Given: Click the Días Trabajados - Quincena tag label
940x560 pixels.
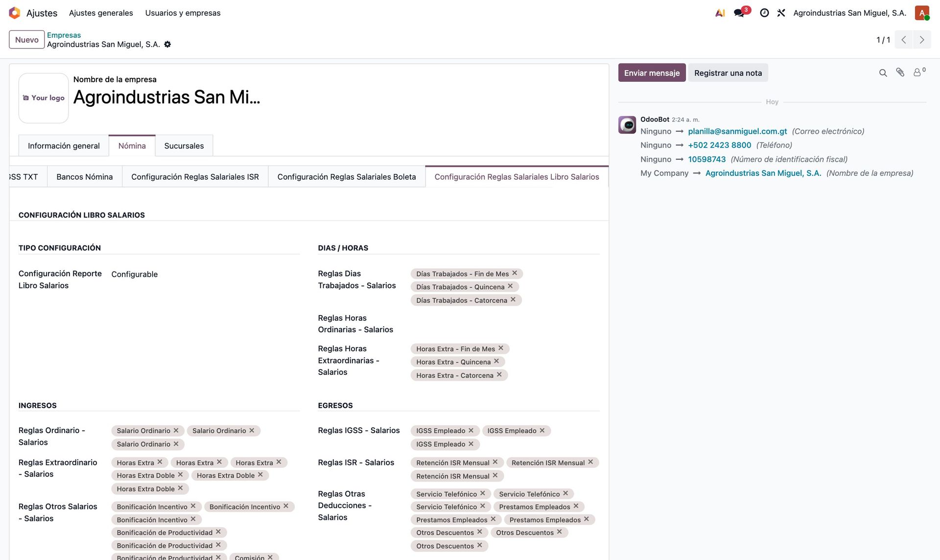Looking at the screenshot, I should [460, 287].
